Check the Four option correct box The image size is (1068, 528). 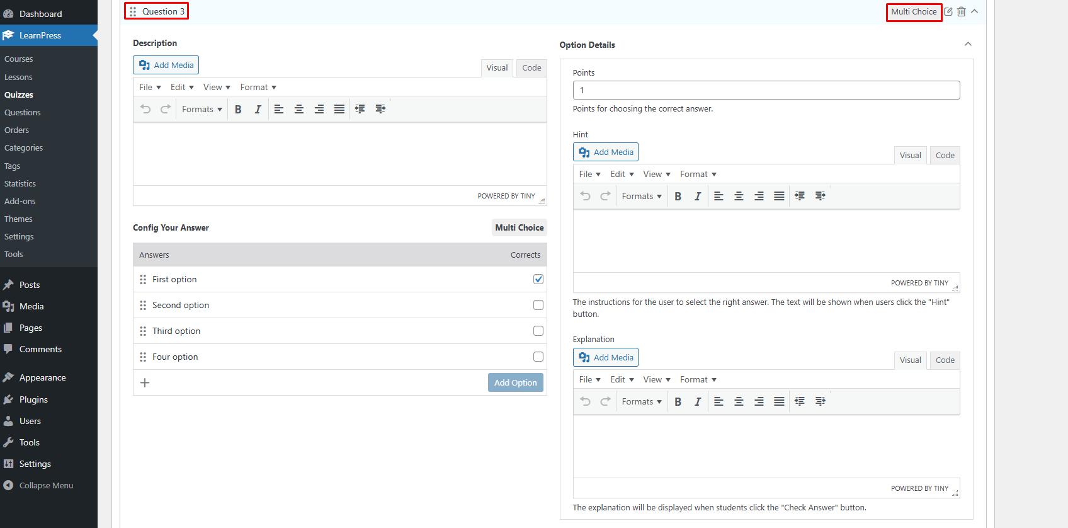click(x=538, y=357)
